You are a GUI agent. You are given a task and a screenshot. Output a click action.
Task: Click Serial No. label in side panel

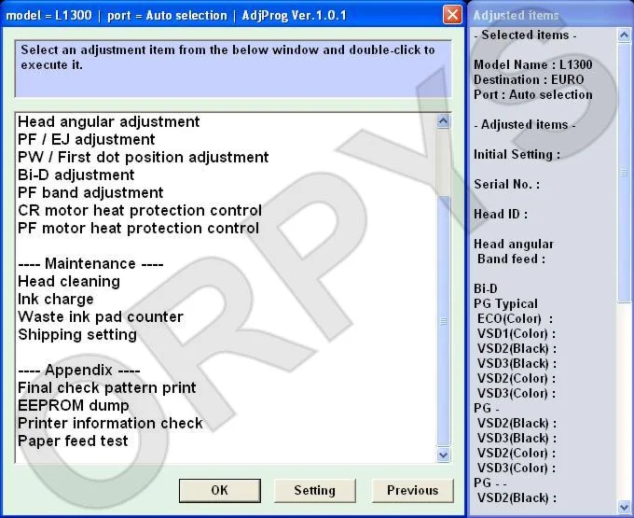click(x=506, y=185)
